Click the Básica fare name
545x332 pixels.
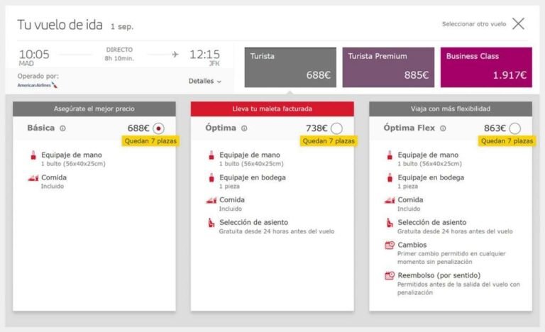click(41, 128)
